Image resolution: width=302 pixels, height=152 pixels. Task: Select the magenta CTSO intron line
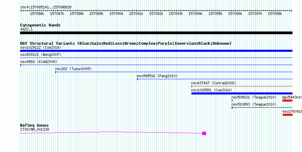click(x=111, y=132)
